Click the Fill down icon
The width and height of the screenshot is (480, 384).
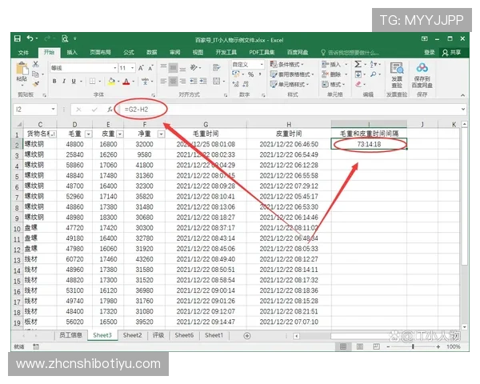[358, 74]
